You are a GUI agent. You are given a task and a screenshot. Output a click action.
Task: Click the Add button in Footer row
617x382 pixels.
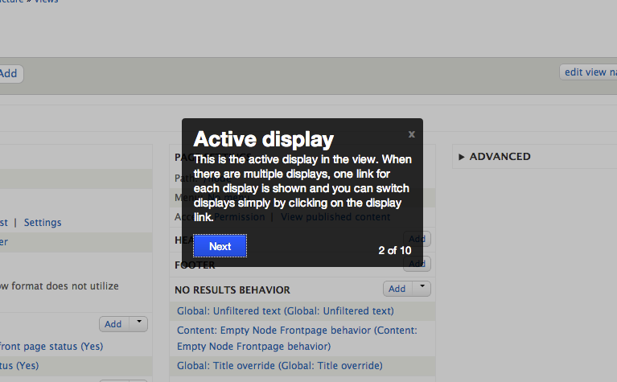417,264
